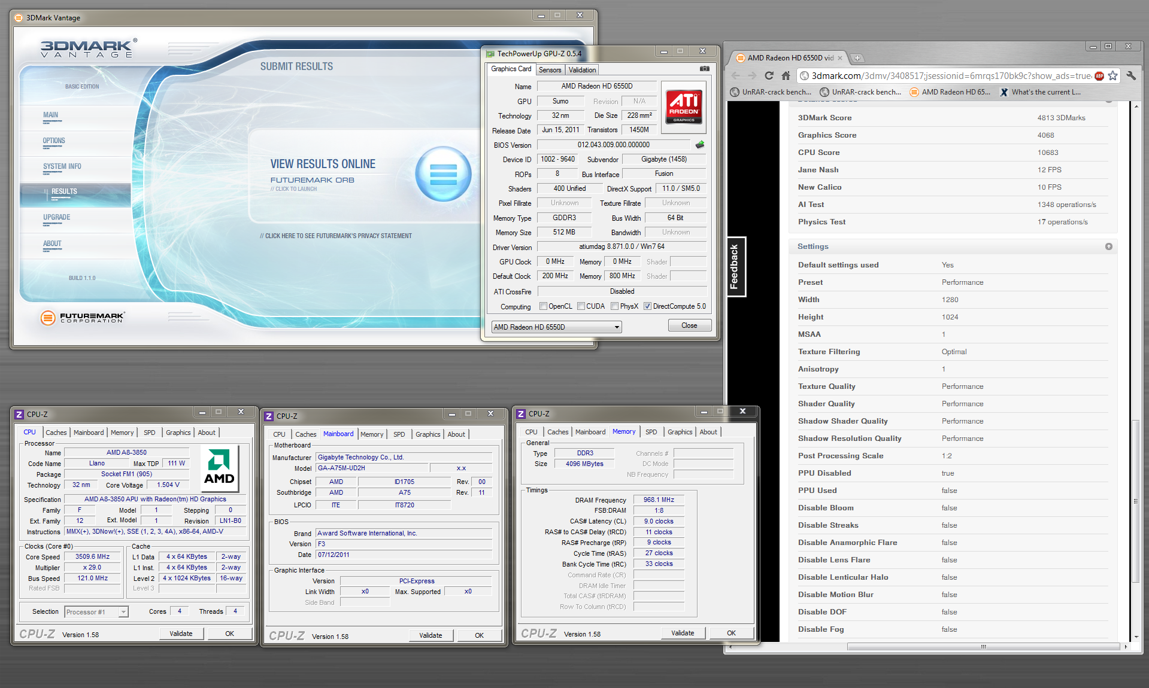Open the Processor #1 selection dropdown

click(96, 612)
